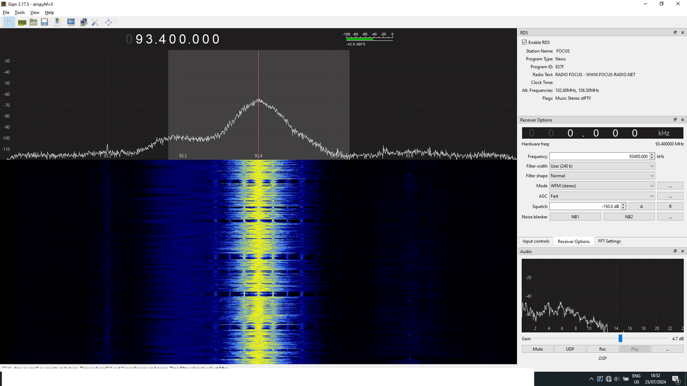Click the save settings floppy disk icon
The width and height of the screenshot is (687, 386).
[x=45, y=22]
